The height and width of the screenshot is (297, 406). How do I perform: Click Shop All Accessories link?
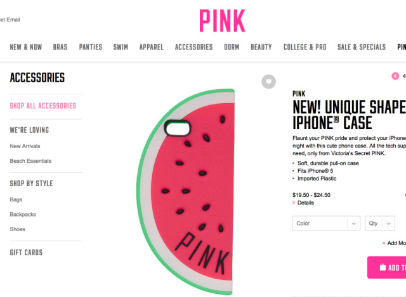coord(43,106)
